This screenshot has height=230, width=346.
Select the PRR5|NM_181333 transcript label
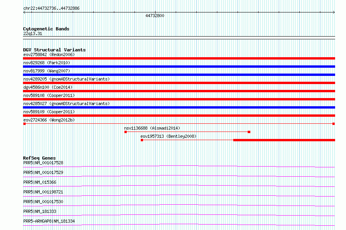pos(40,211)
